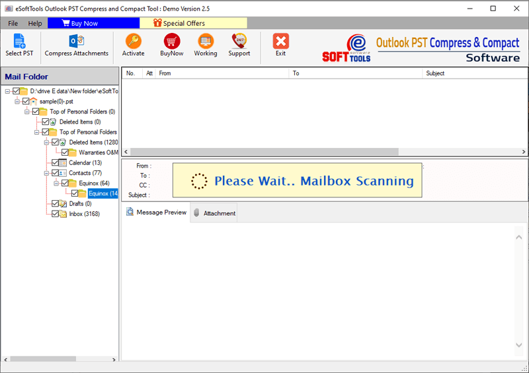The height and width of the screenshot is (373, 529).
Task: Select the highlighted Equinox (14 folder
Action: click(x=103, y=193)
